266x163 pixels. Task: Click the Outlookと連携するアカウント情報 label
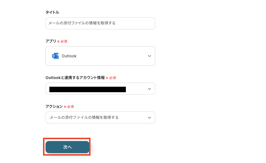point(75,78)
